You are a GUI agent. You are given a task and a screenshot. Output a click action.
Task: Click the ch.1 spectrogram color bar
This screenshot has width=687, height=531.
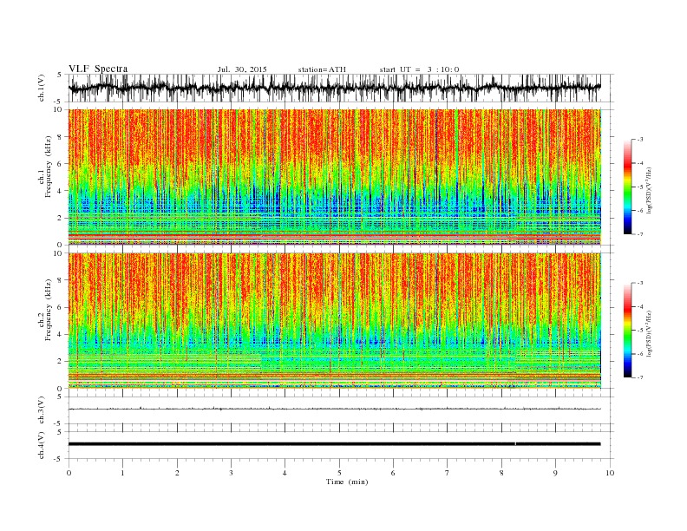pos(627,187)
